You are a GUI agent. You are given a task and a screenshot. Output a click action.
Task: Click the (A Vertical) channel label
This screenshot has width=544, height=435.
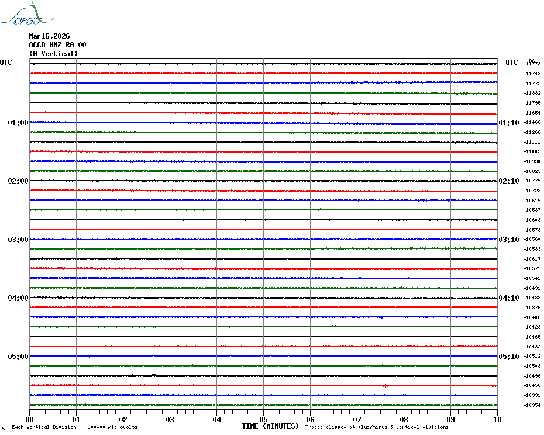pyautogui.click(x=53, y=54)
